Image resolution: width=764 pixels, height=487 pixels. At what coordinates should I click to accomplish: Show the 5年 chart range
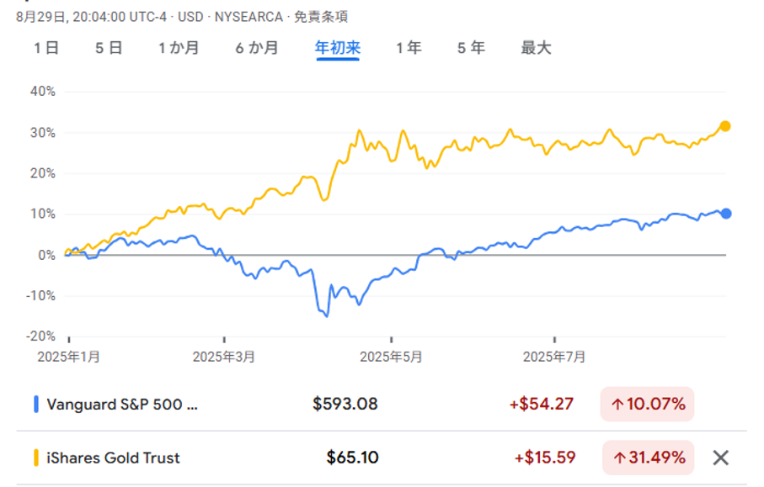pyautogui.click(x=471, y=48)
